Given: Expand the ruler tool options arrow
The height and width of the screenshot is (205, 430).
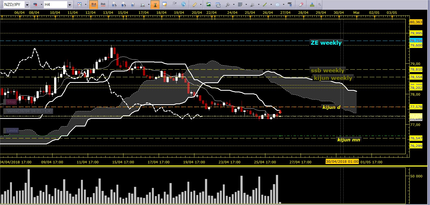Looking at the screenshot, I should [x=201, y=5].
